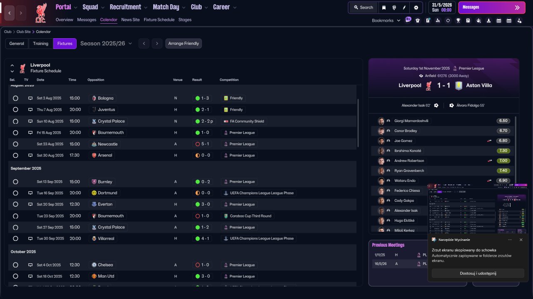This screenshot has width=533, height=299.
Task: Click the trophy icon in the bookmarks bar
Action: [458, 20]
